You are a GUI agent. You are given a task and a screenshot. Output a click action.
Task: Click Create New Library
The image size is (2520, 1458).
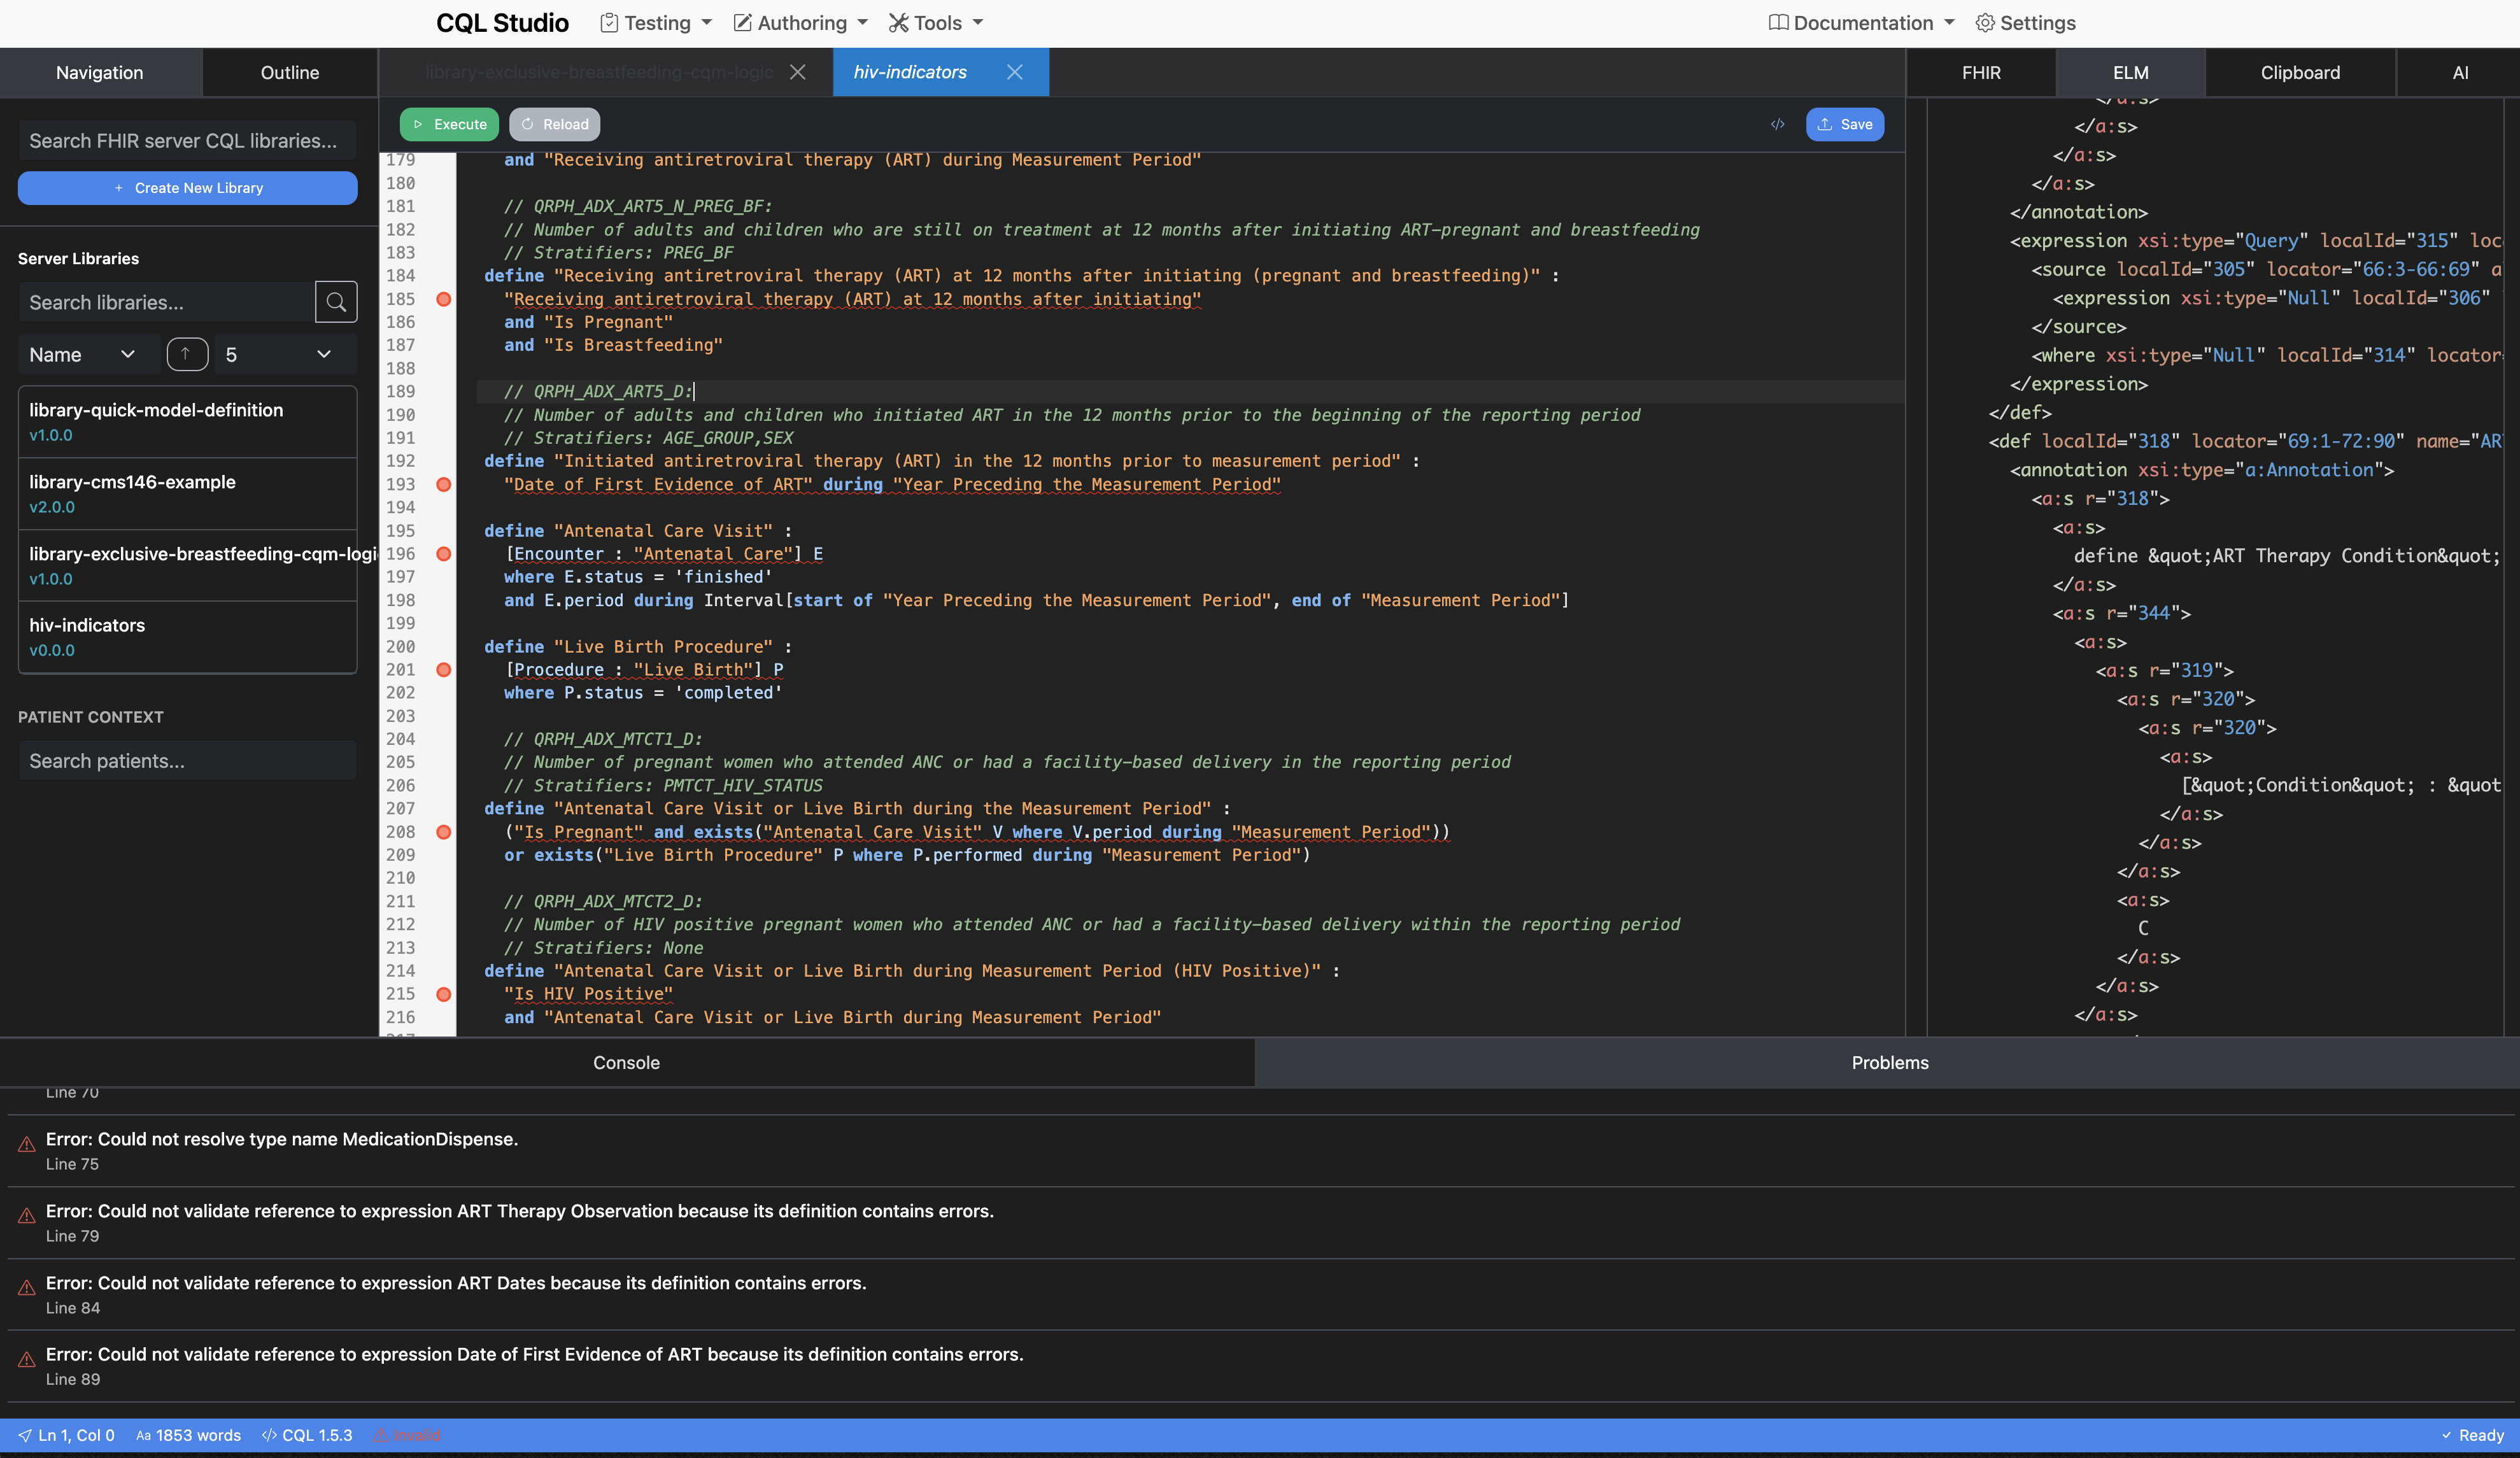coord(187,187)
